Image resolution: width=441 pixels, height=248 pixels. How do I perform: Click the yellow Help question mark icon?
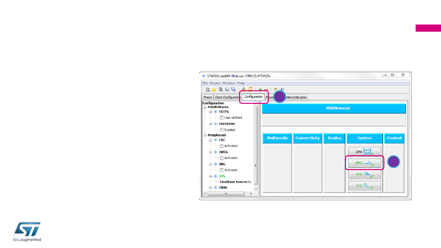click(x=275, y=89)
